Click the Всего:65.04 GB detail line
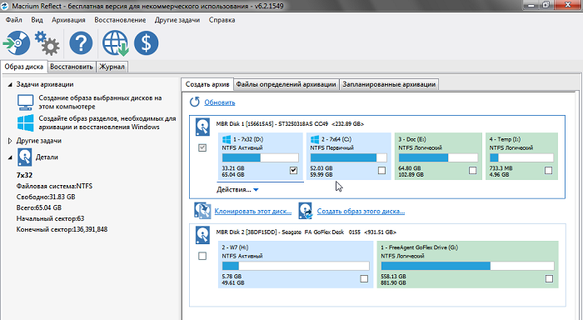Viewport: 583px width, 320px height. (x=38, y=207)
